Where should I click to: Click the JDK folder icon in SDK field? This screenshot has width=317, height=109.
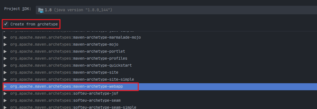click(x=41, y=10)
